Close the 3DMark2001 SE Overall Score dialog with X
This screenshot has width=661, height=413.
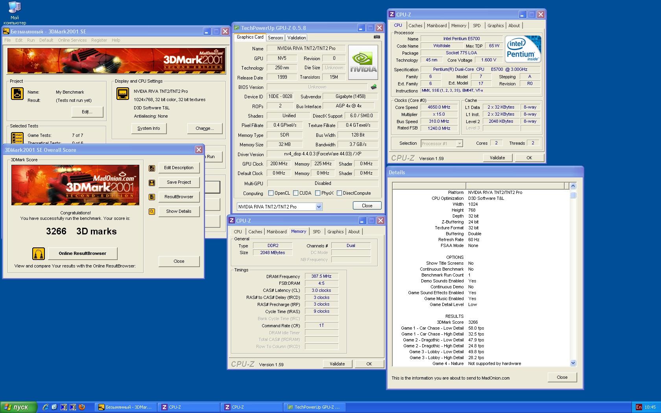[x=199, y=149]
